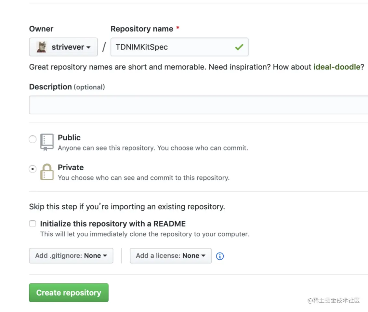Click the Repository name label

[x=142, y=29]
